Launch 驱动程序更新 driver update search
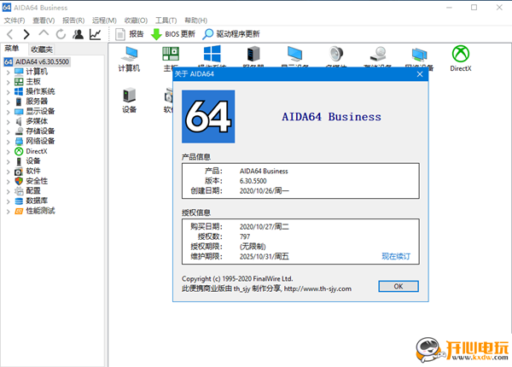512x367 pixels. (230, 34)
